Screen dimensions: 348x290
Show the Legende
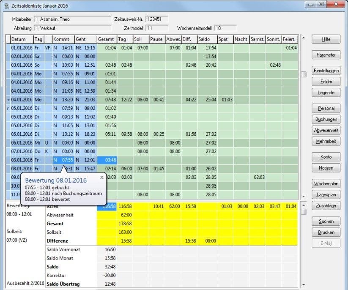pyautogui.click(x=326, y=93)
